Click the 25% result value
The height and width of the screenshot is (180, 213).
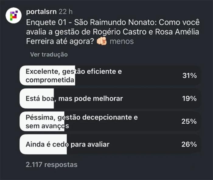(189, 122)
